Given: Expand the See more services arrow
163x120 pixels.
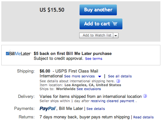Looking at the screenshot, I should [100, 76].
